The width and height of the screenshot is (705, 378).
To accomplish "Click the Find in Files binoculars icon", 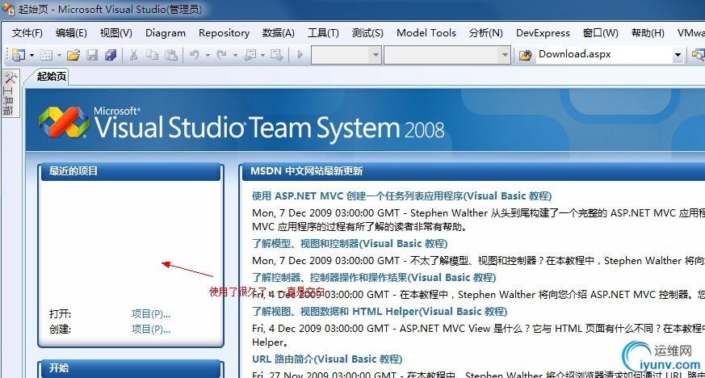I will [x=525, y=55].
